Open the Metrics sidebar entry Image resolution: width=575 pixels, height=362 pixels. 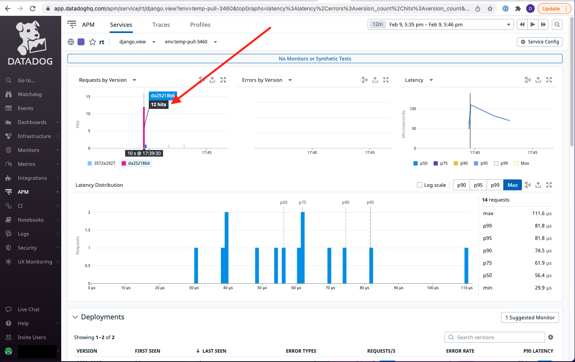pos(27,164)
